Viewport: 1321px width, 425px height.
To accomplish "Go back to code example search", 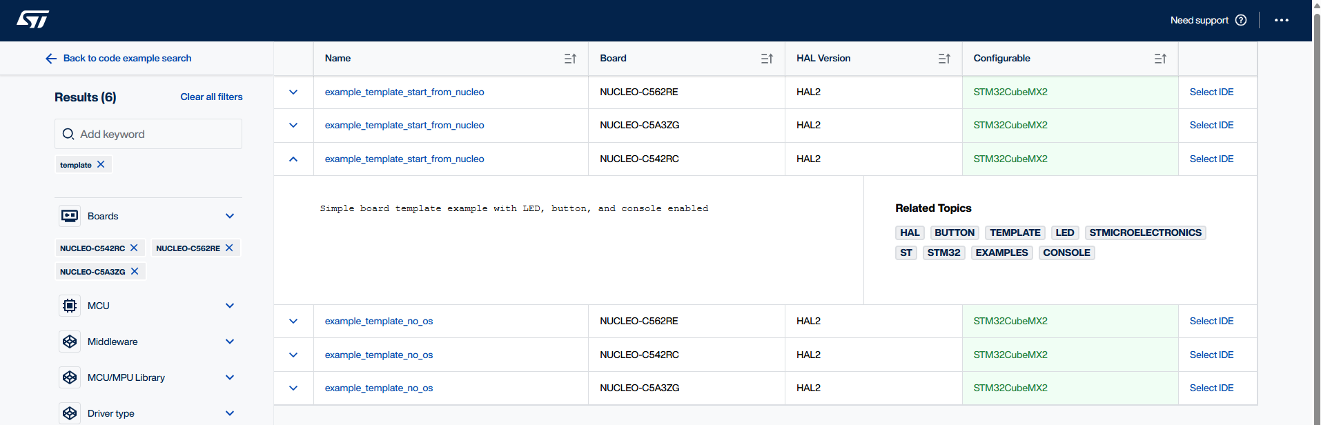I will pos(119,59).
